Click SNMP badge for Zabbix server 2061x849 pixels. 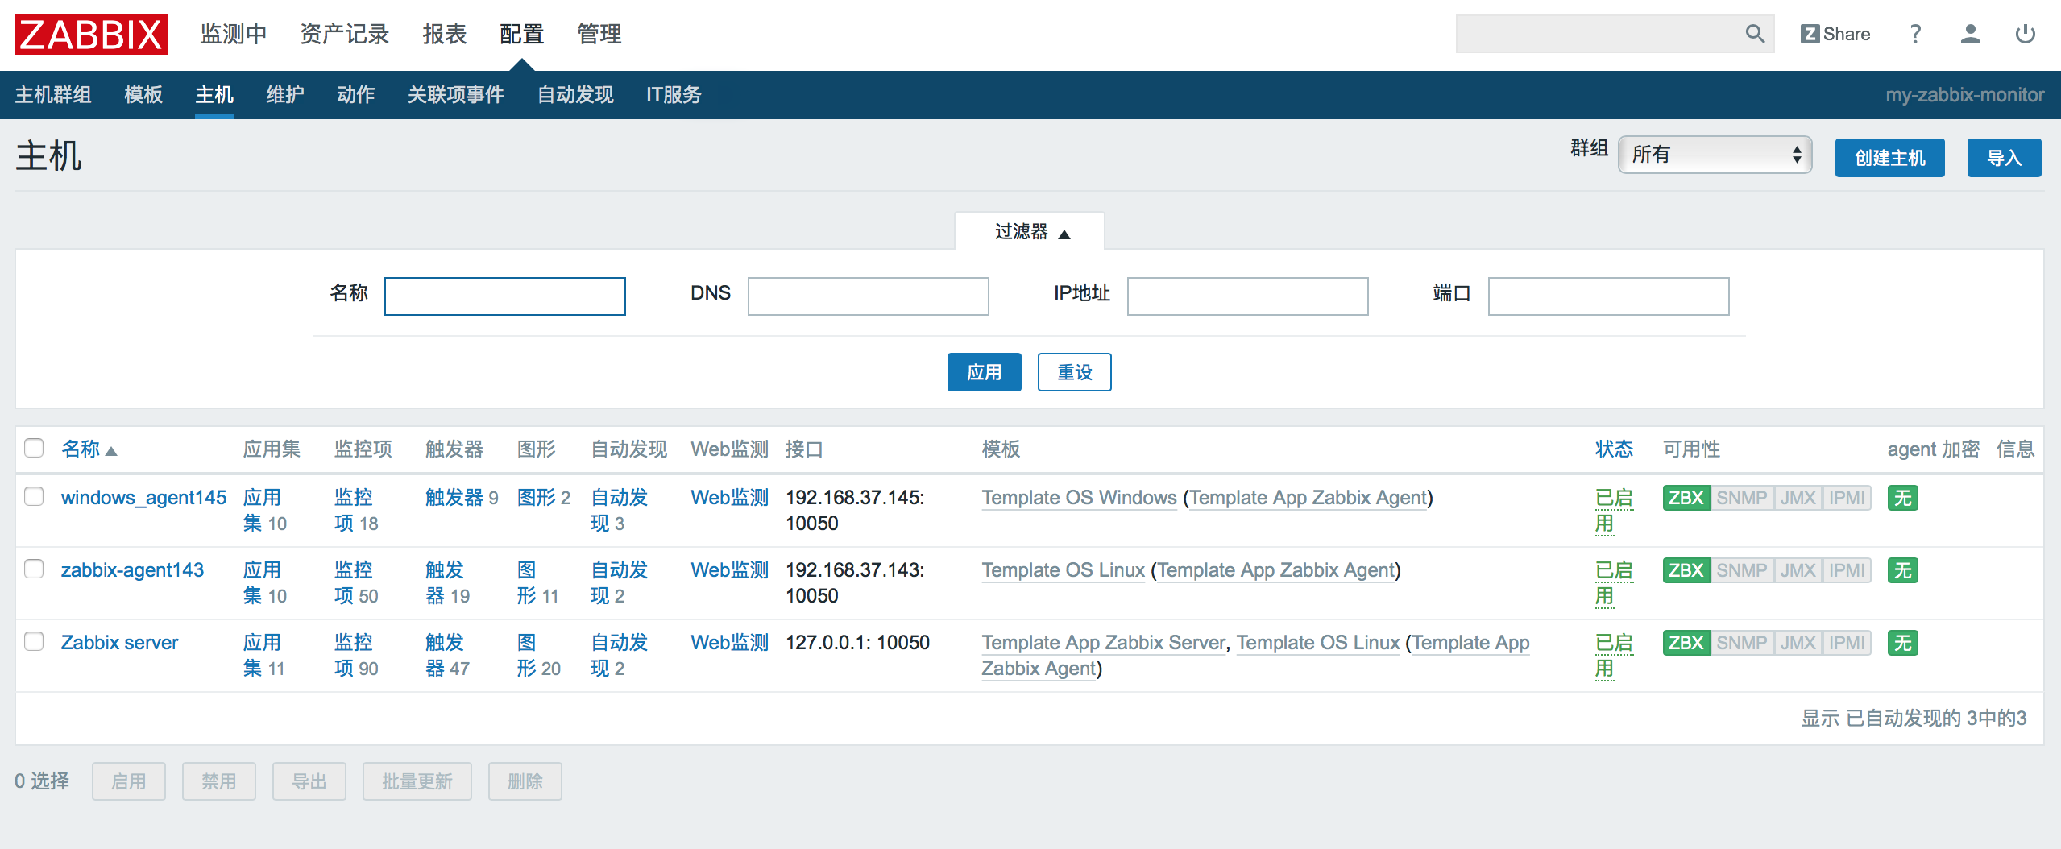click(x=1741, y=643)
